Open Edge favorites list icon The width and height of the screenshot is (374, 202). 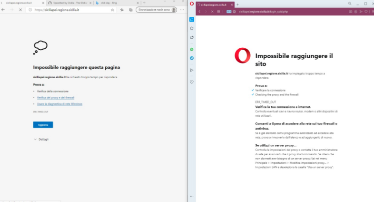(x=122, y=10)
